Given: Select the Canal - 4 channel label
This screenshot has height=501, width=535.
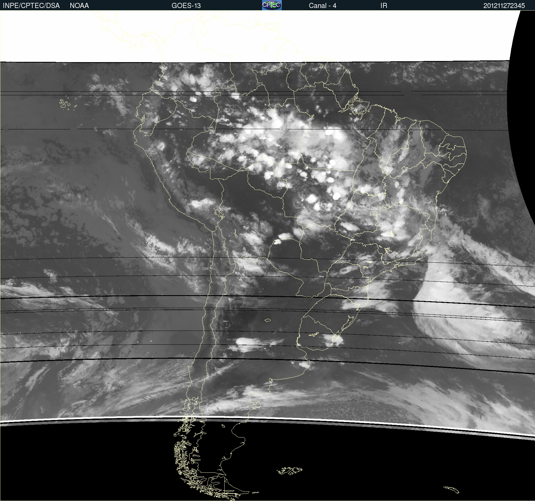Looking at the screenshot, I should (322, 5).
